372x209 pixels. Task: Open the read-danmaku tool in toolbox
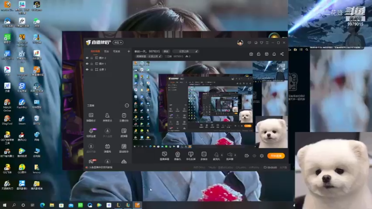click(124, 133)
